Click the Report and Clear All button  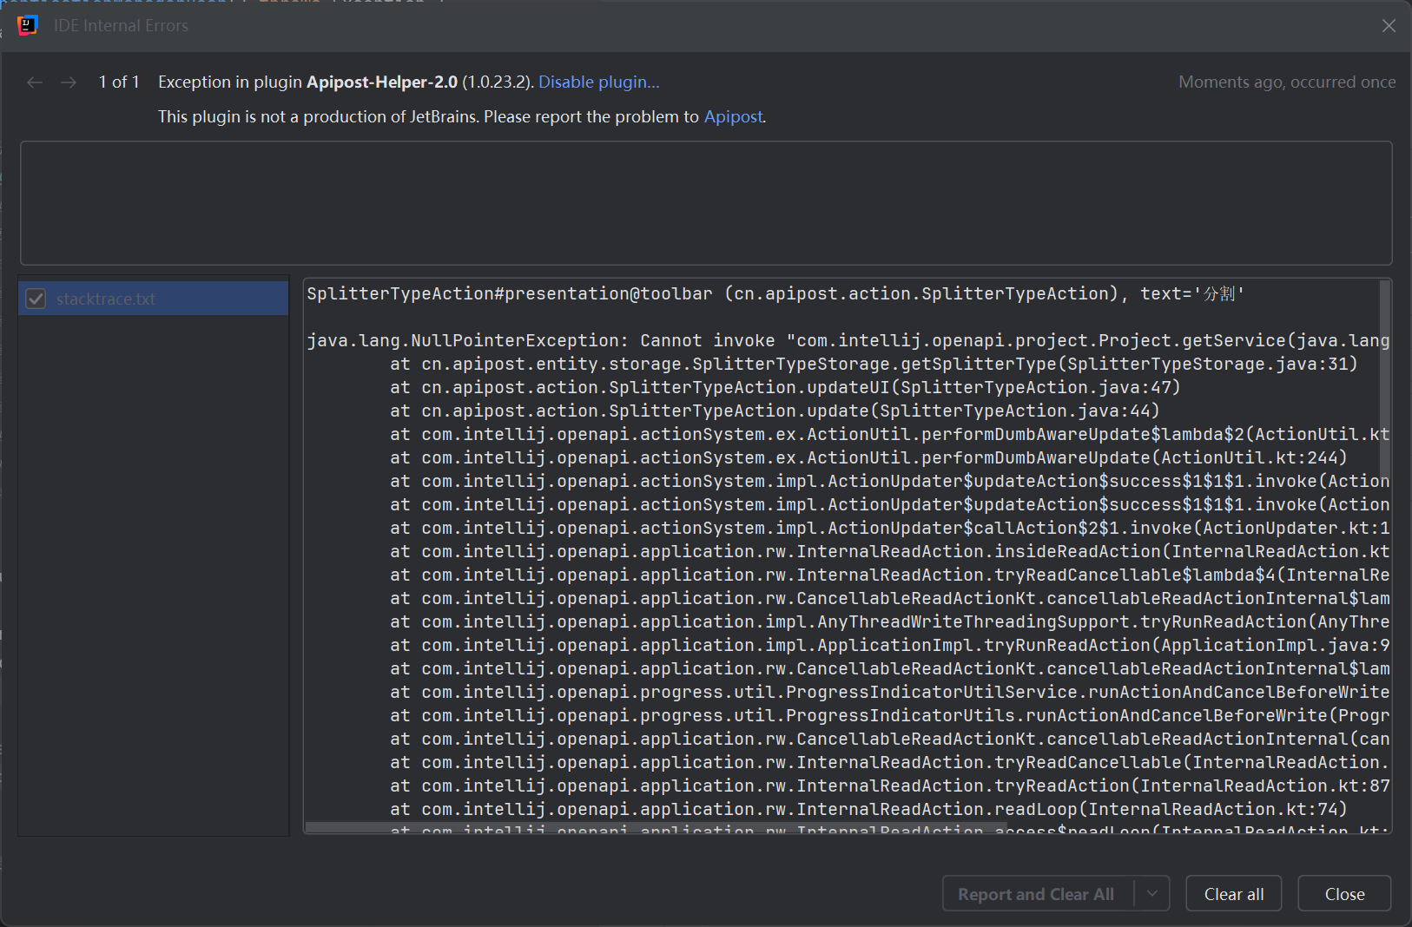click(x=1036, y=894)
